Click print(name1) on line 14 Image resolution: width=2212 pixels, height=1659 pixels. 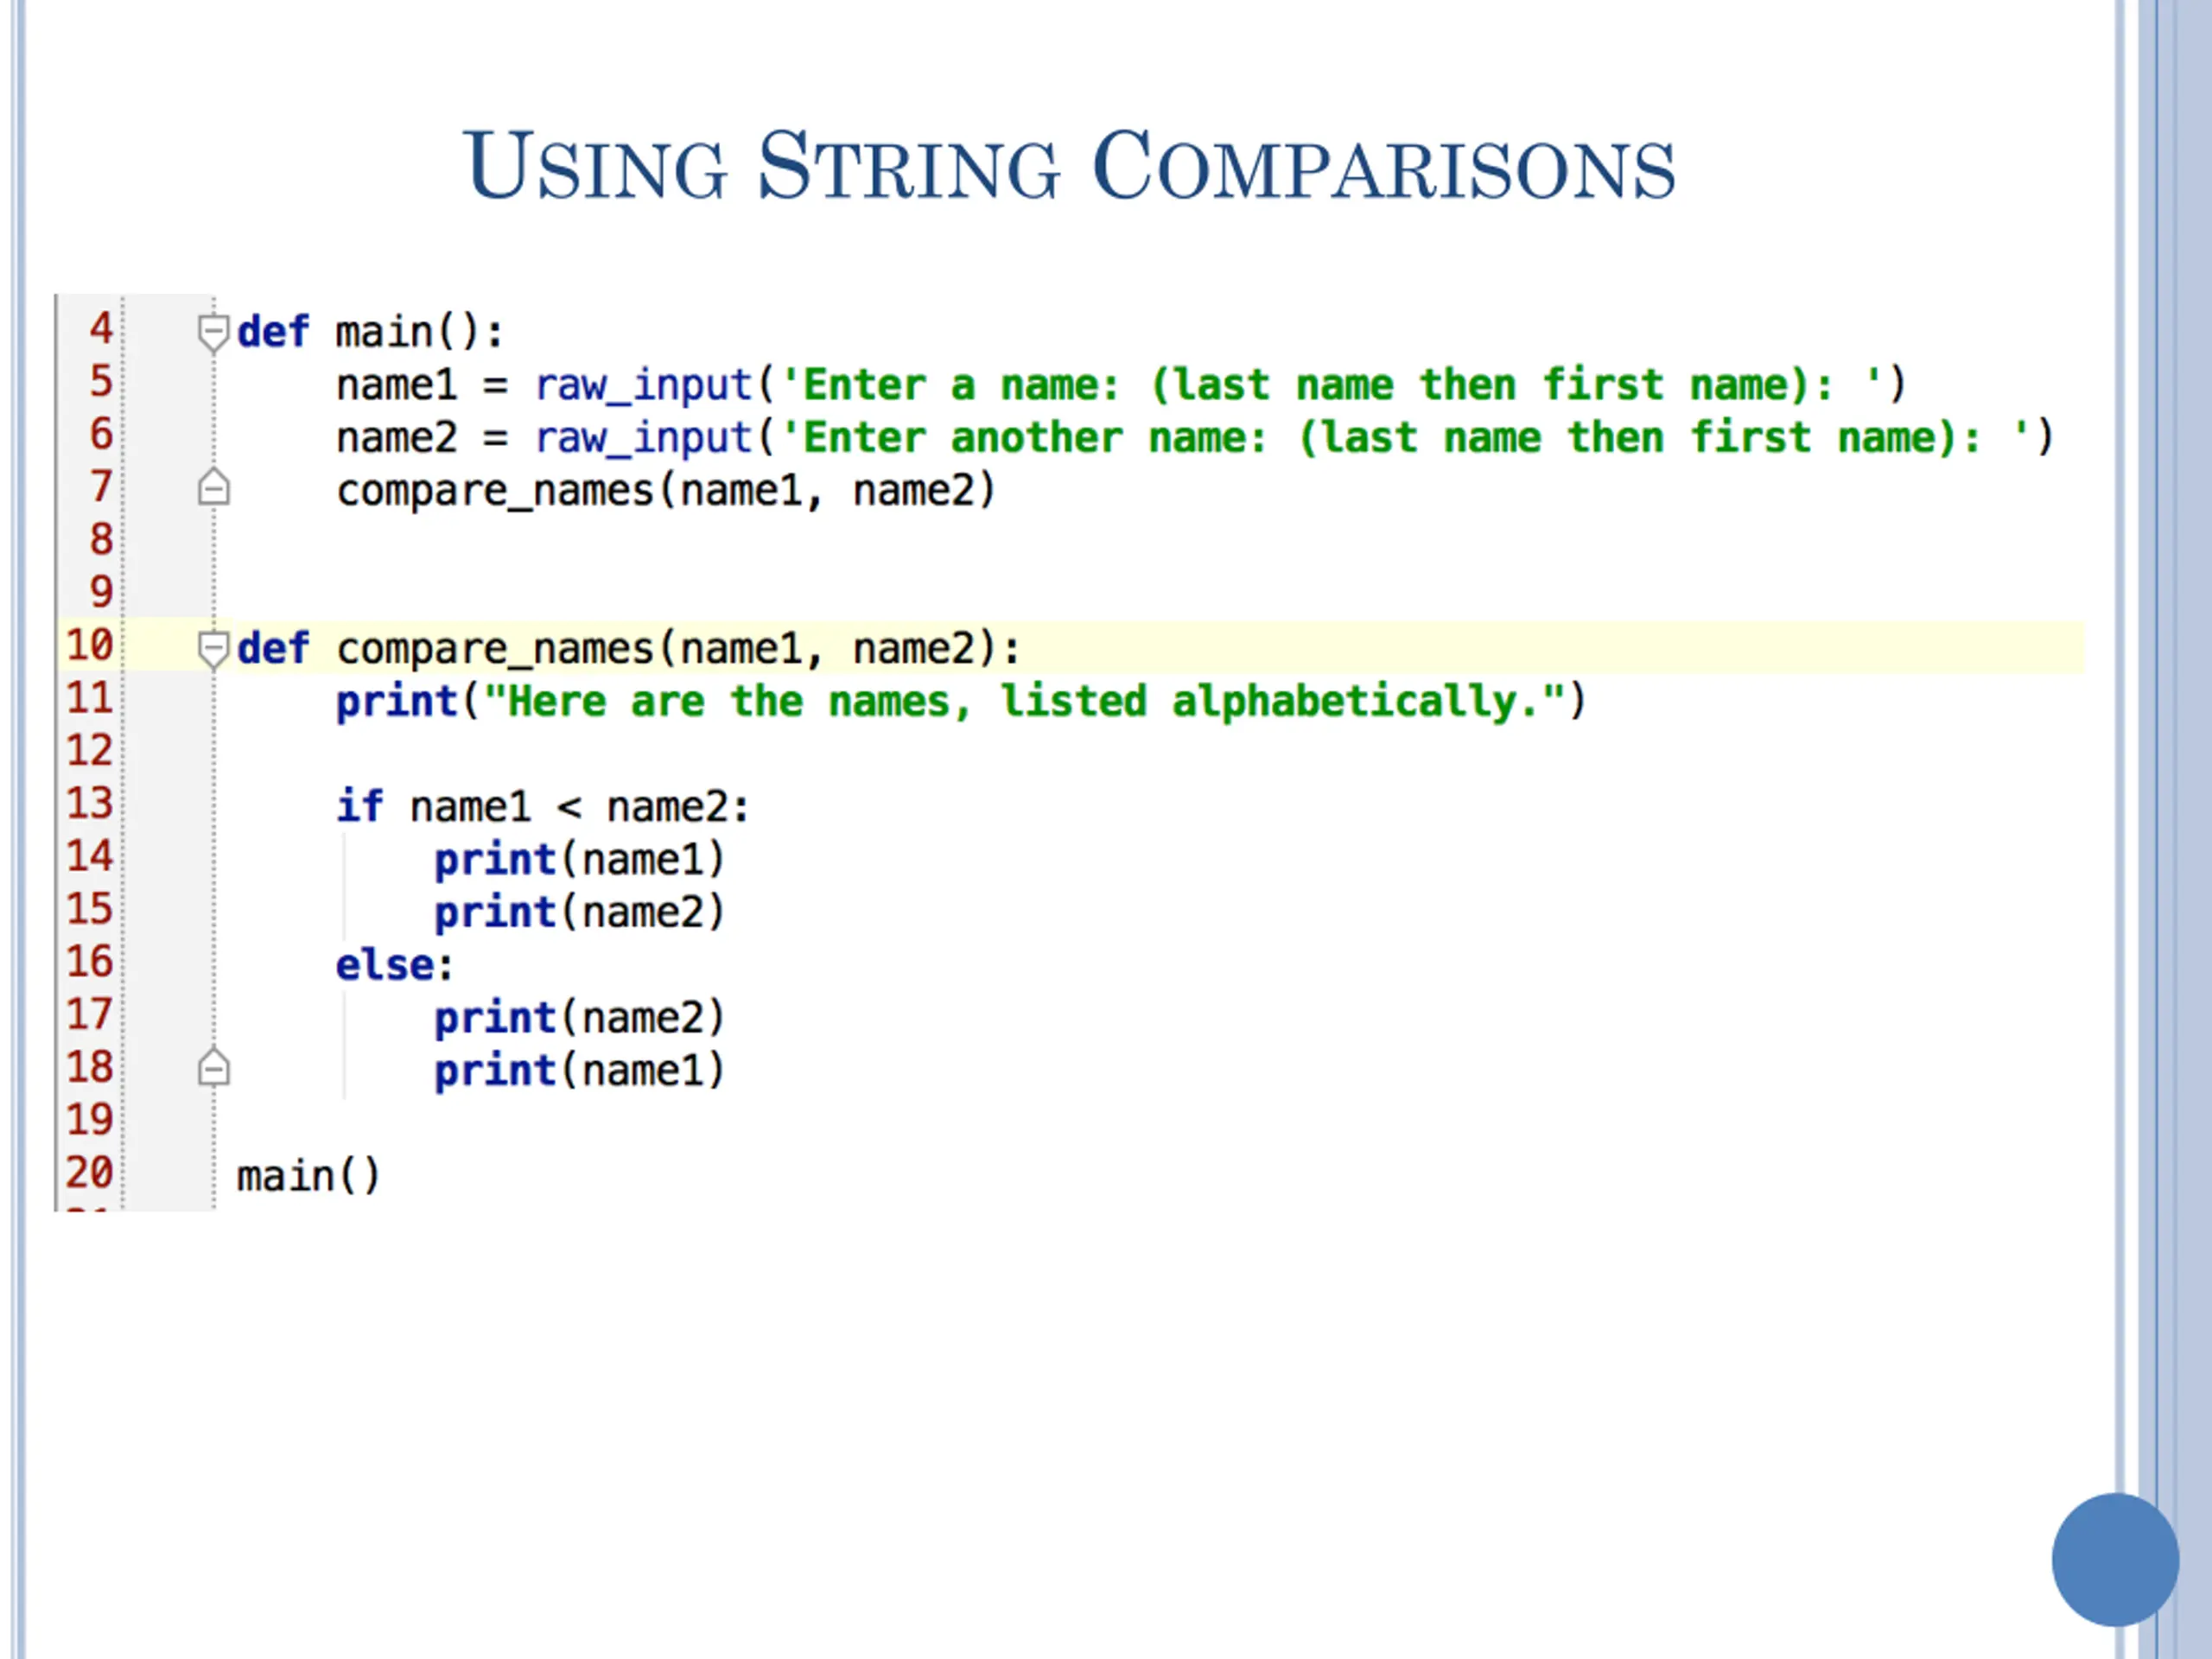(x=579, y=860)
